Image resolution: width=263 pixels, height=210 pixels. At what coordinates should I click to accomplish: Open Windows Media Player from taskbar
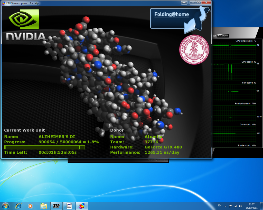[x=31, y=206]
